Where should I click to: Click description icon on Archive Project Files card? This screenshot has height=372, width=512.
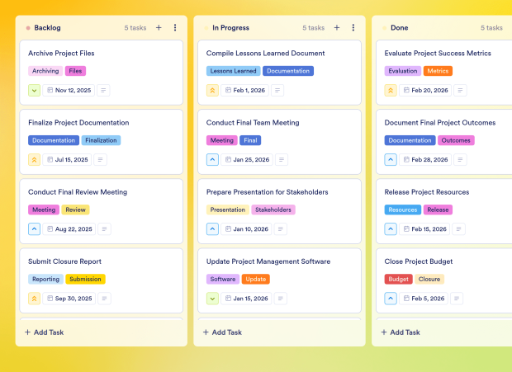103,91
